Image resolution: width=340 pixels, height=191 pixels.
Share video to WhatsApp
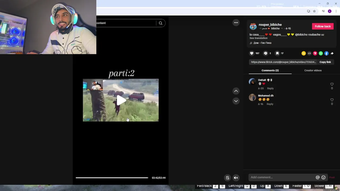click(x=321, y=53)
